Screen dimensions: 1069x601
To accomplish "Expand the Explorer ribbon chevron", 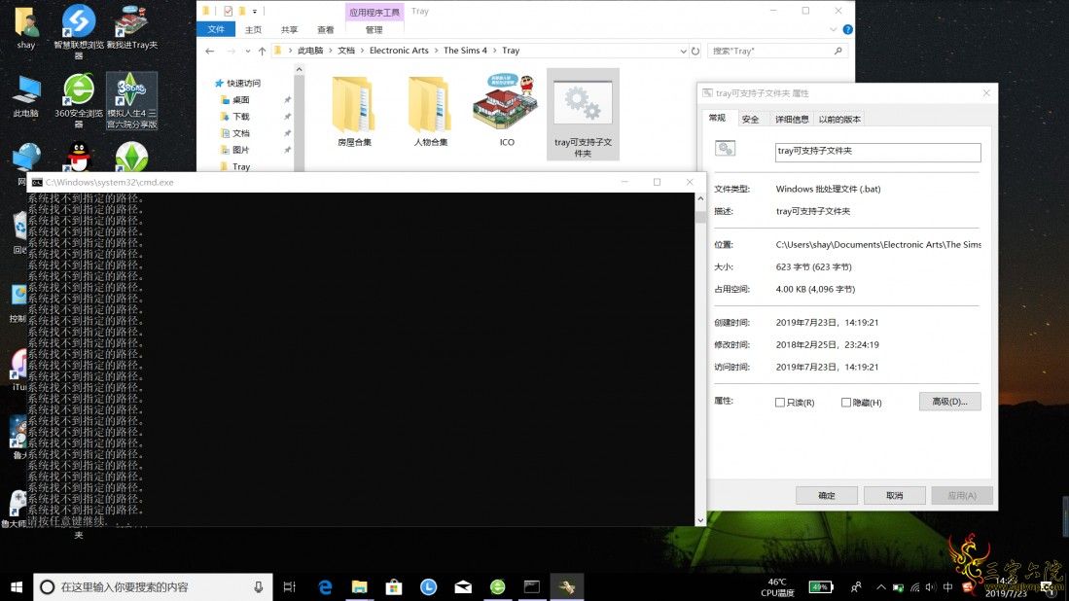I will (833, 29).
